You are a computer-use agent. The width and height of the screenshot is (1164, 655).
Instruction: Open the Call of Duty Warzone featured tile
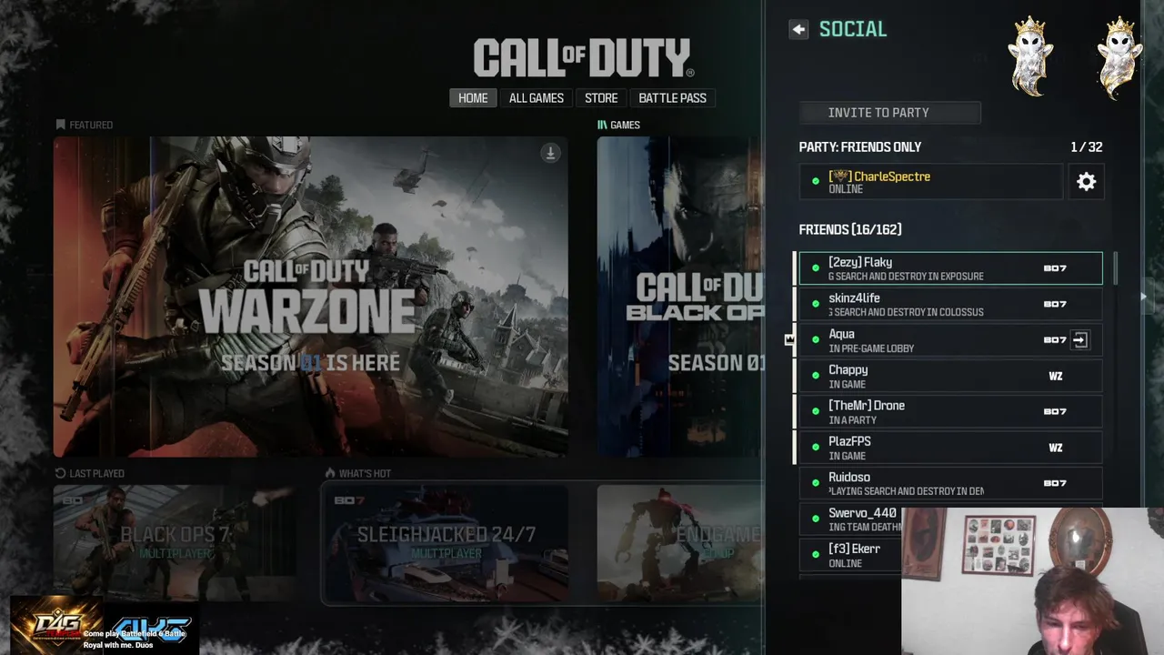pos(311,297)
